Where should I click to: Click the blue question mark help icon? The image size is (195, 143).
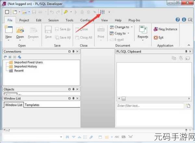pyautogui.click(x=178, y=19)
